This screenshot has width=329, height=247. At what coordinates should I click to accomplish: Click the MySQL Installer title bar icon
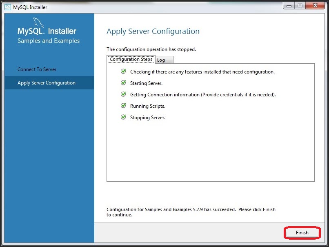point(8,7)
